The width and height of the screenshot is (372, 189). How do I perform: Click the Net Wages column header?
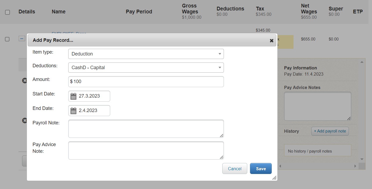click(309, 9)
